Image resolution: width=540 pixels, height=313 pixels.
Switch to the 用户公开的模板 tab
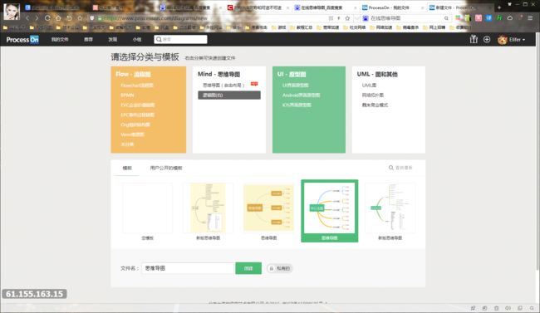(x=165, y=168)
